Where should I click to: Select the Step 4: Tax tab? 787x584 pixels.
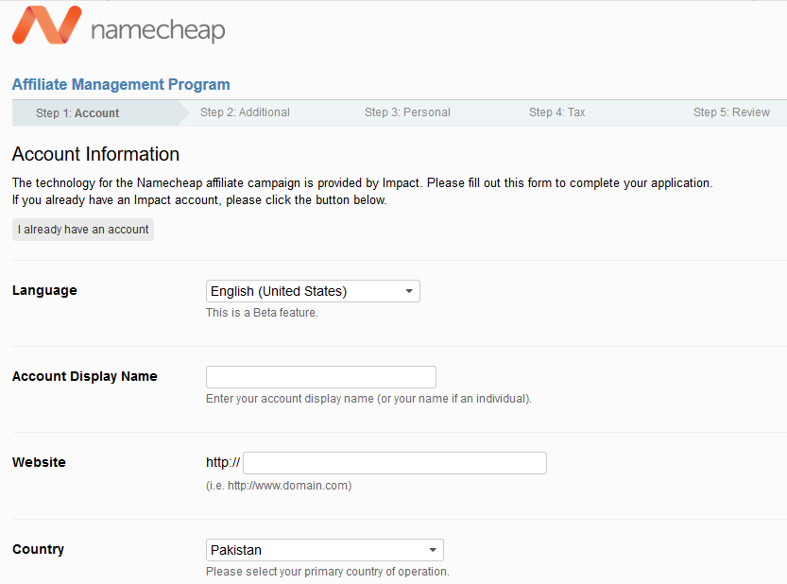pyautogui.click(x=557, y=112)
